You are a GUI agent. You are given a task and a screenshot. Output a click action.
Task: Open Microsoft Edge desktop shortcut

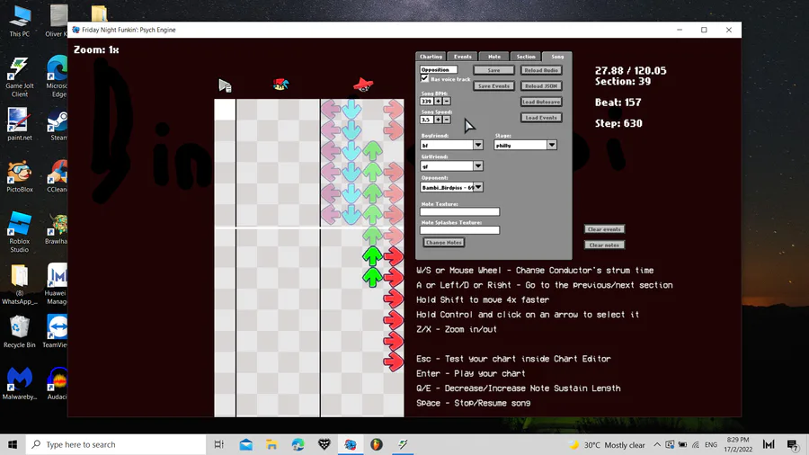click(x=58, y=76)
